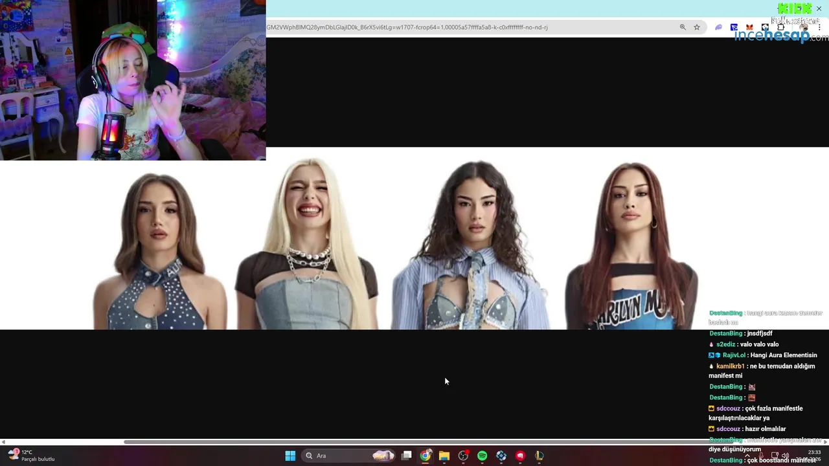Open the purple ghost browser extension

(x=718, y=27)
